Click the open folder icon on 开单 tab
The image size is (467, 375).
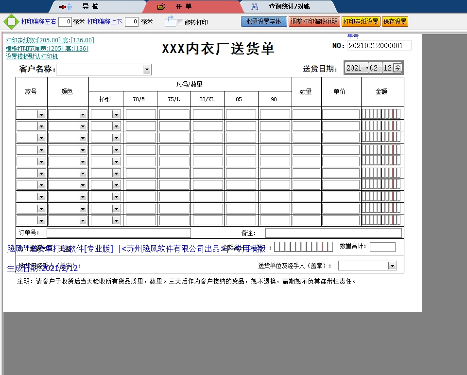pos(161,7)
